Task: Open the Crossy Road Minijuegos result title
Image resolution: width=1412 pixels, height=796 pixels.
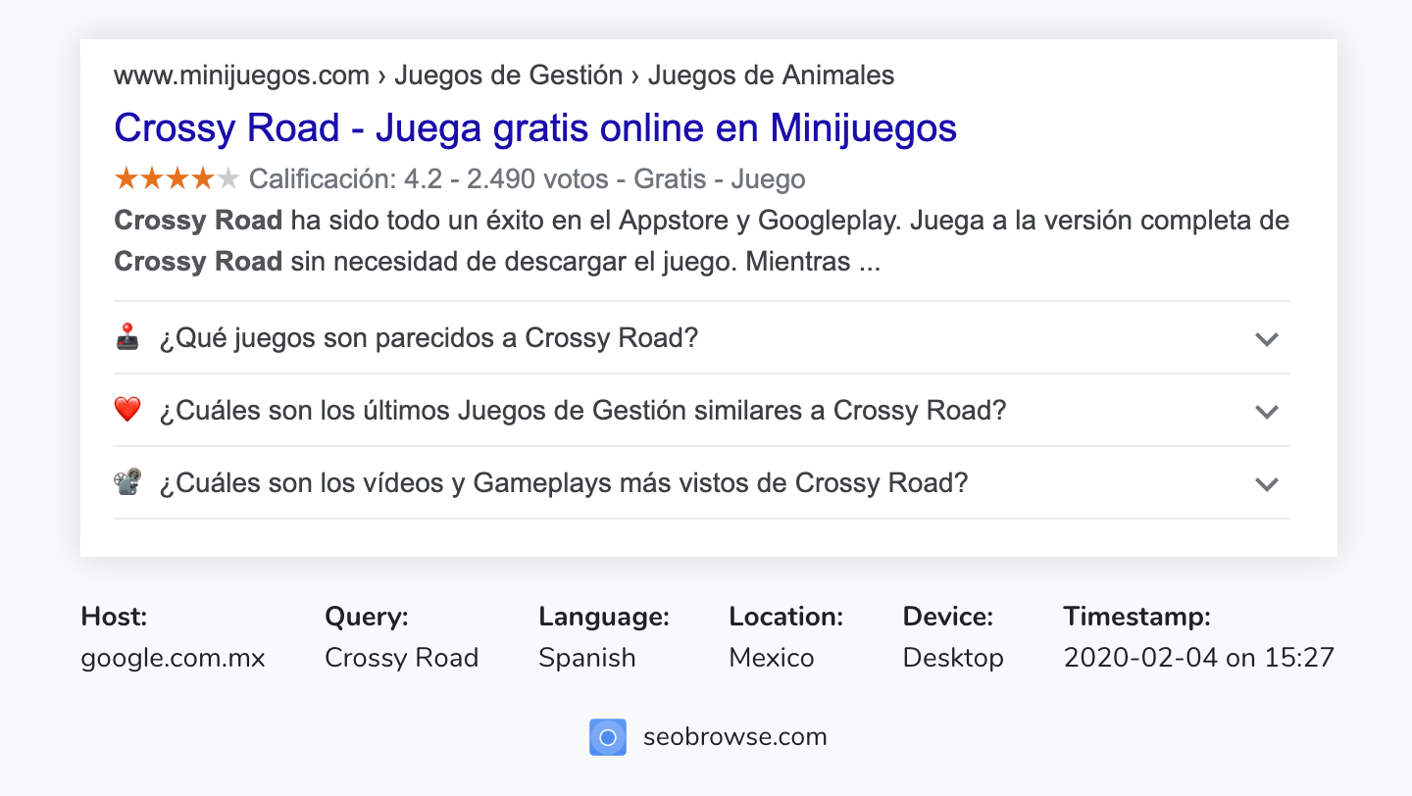Action: coord(535,127)
